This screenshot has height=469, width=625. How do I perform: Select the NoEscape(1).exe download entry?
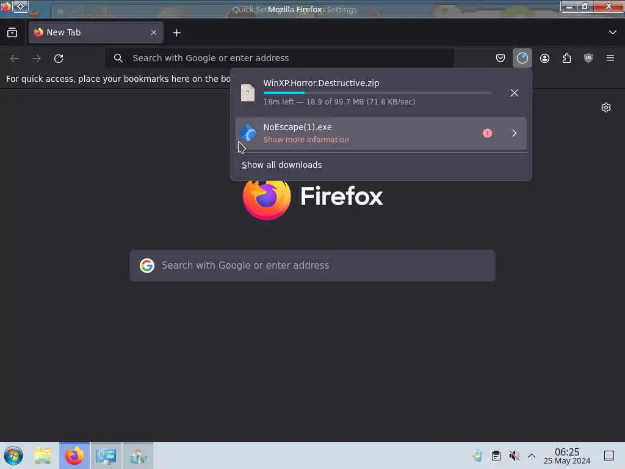381,133
